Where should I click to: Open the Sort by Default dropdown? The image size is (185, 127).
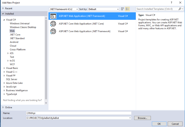point(118,9)
